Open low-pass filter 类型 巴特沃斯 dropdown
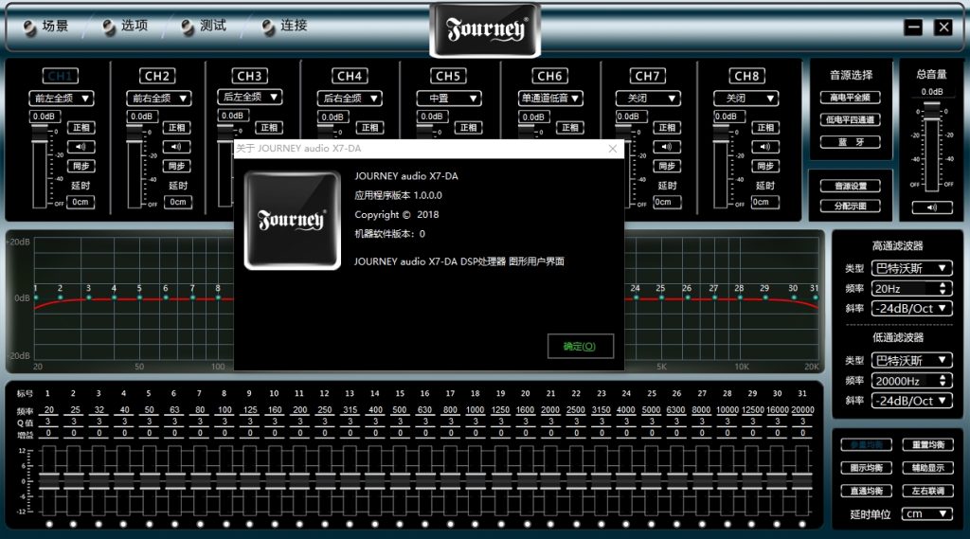Viewport: 970px width, 539px height. [x=912, y=360]
